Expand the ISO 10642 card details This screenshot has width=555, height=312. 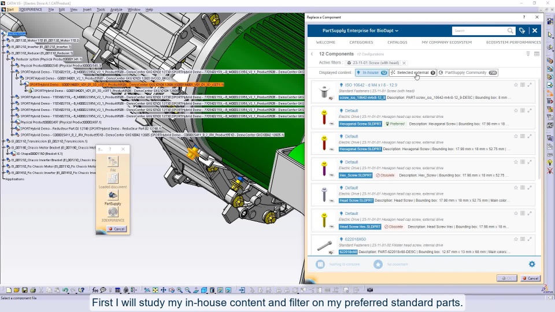[530, 85]
